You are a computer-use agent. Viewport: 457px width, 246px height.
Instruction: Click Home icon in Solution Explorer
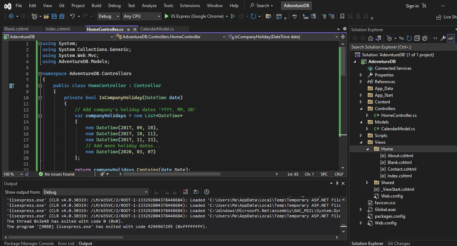(x=370, y=38)
